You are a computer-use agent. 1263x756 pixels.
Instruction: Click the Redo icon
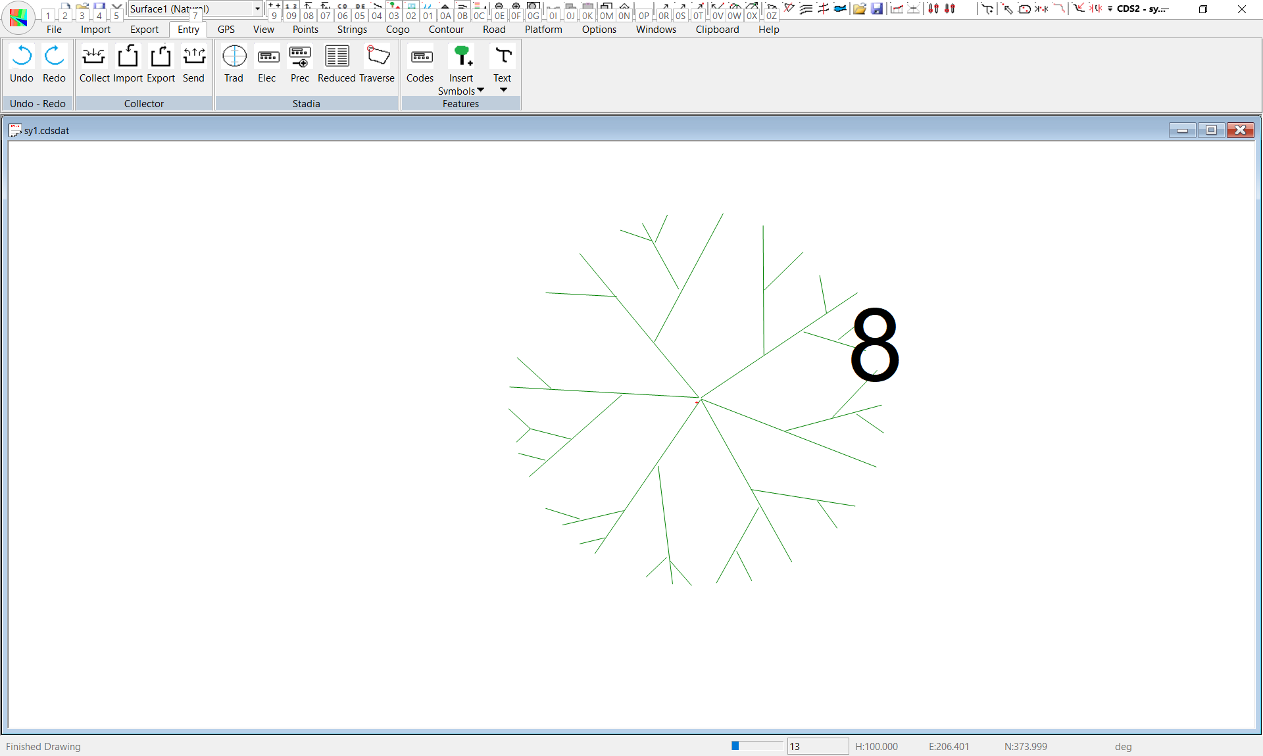pyautogui.click(x=54, y=57)
